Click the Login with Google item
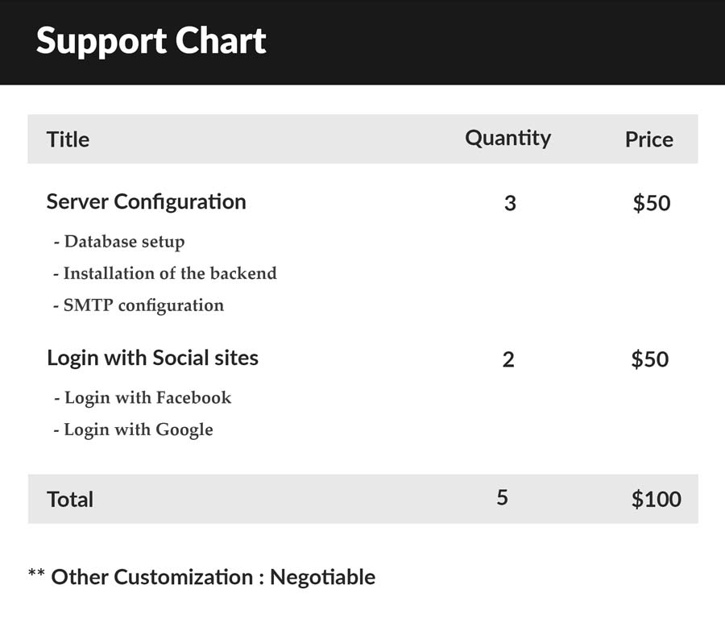The height and width of the screenshot is (639, 725). click(133, 429)
